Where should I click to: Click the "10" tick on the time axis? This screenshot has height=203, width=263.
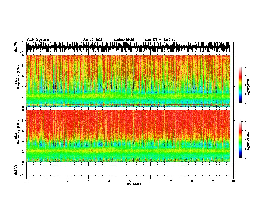tap(233, 181)
